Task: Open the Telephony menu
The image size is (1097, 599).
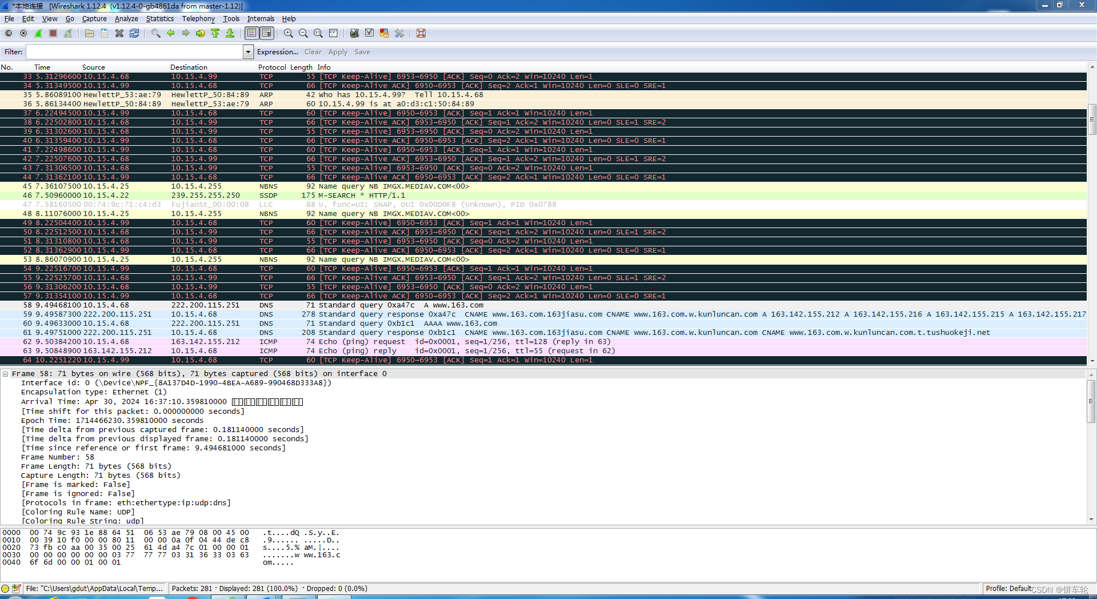Action: coord(198,19)
